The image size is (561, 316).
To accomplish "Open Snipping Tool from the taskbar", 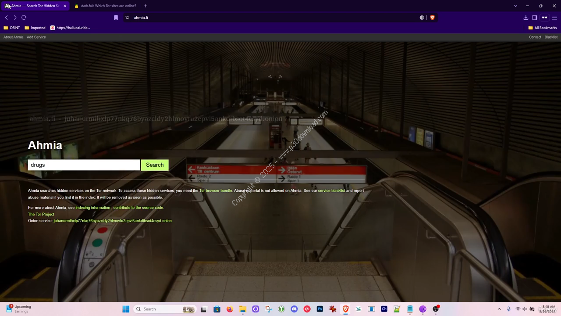I will point(268,309).
